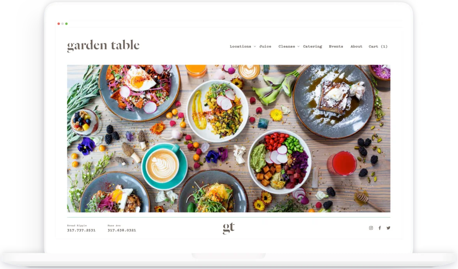This screenshot has height=269, width=458.
Task: Open the Twitter bird icon link
Action: 389,228
